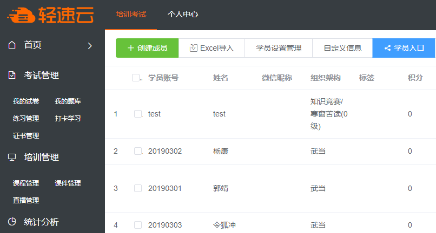Click the Excel导入 import icon

tap(194, 48)
